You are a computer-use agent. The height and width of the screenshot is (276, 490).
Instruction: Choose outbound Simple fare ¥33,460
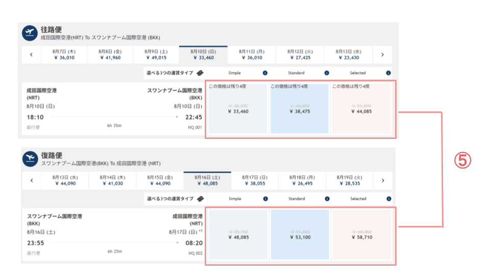coord(238,108)
